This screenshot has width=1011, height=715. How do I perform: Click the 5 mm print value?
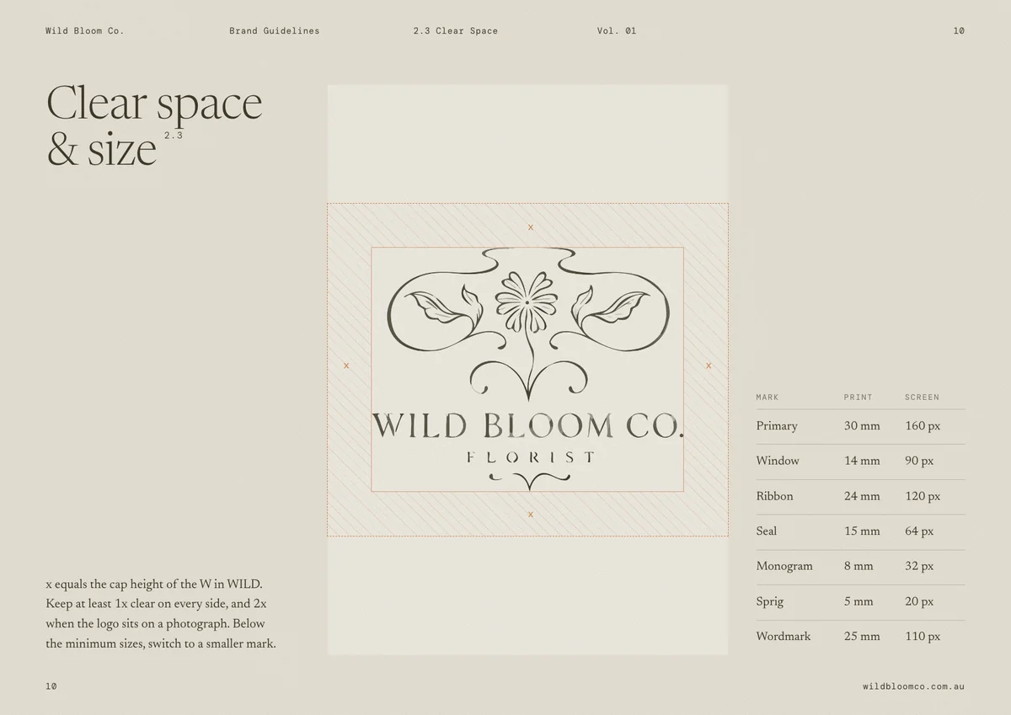(859, 602)
